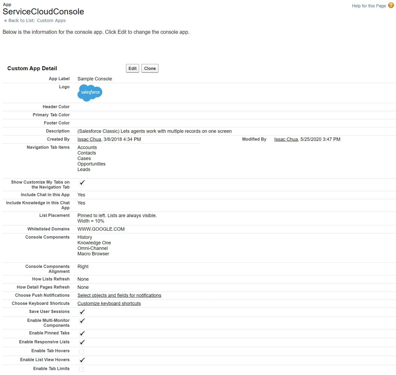This screenshot has height=375, width=396.
Task: Select the Opportunities navigation tab item
Action: click(x=91, y=164)
